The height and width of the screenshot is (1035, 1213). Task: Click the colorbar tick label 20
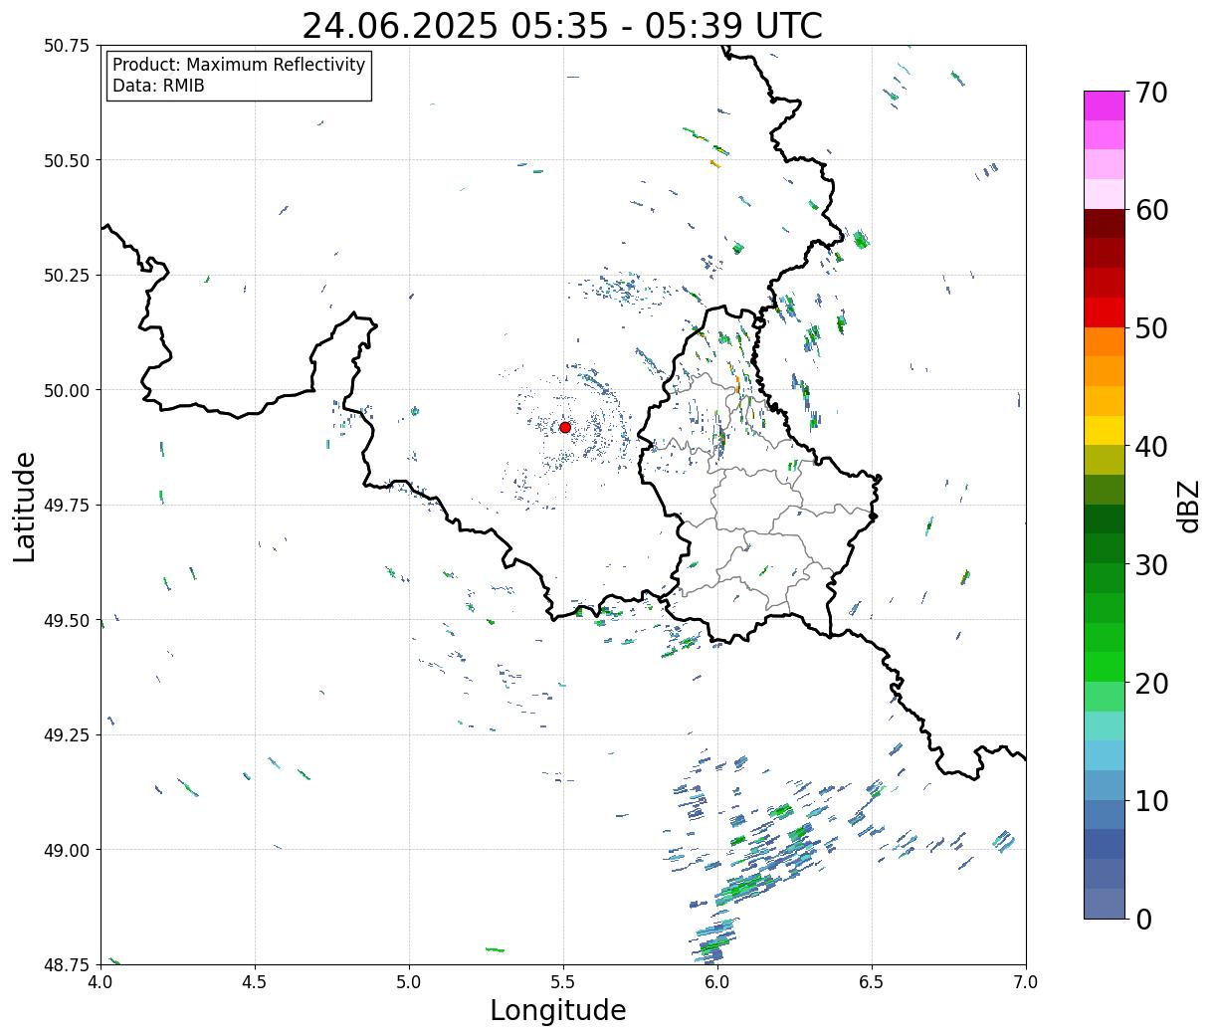tap(1150, 683)
